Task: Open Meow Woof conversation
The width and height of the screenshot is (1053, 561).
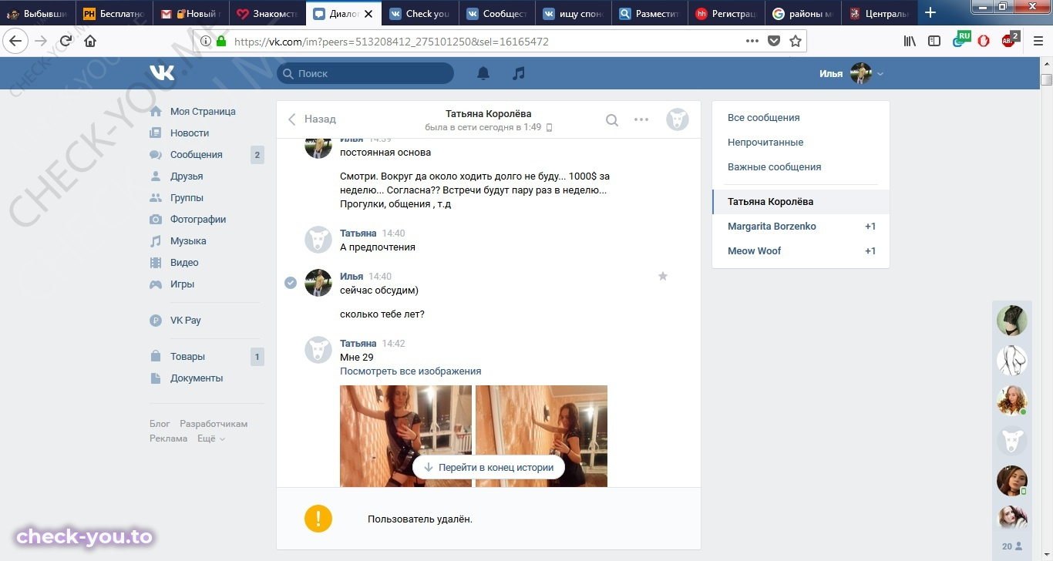Action: 801,250
